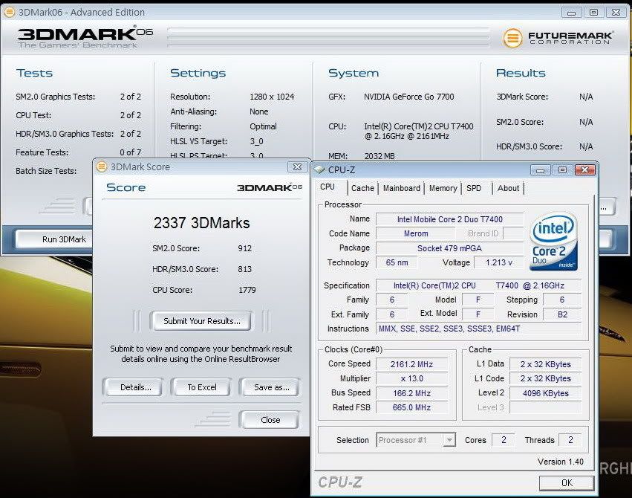Open the Processor #1 selection dropdown

[x=449, y=440]
